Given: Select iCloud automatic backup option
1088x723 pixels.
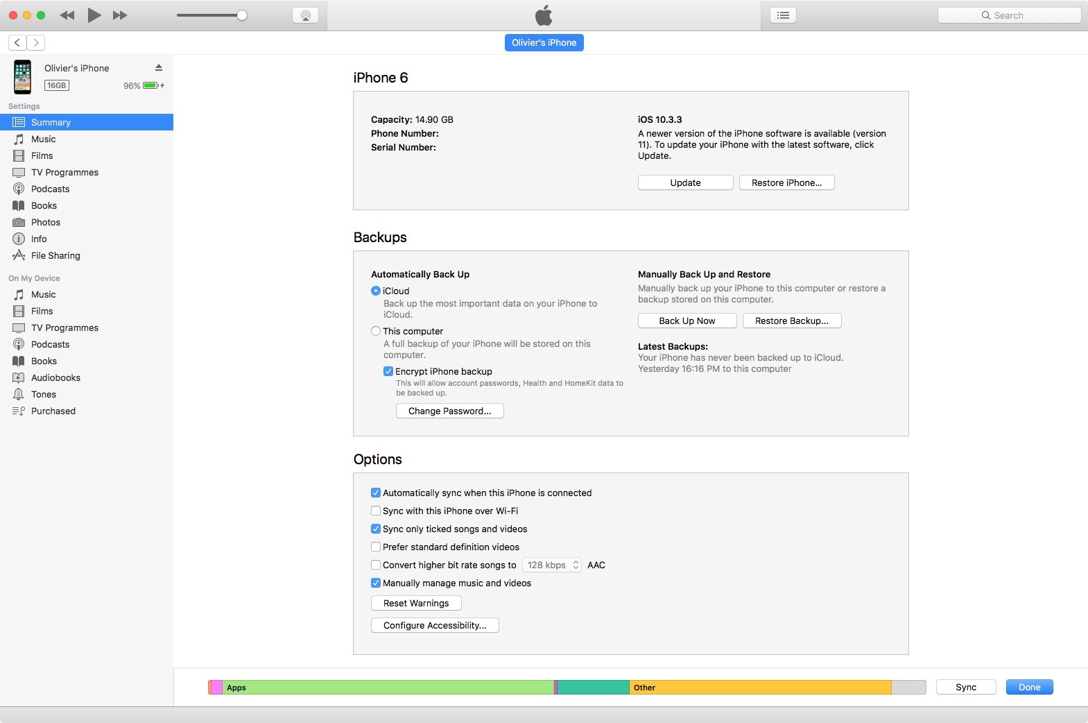Looking at the screenshot, I should tap(376, 291).
